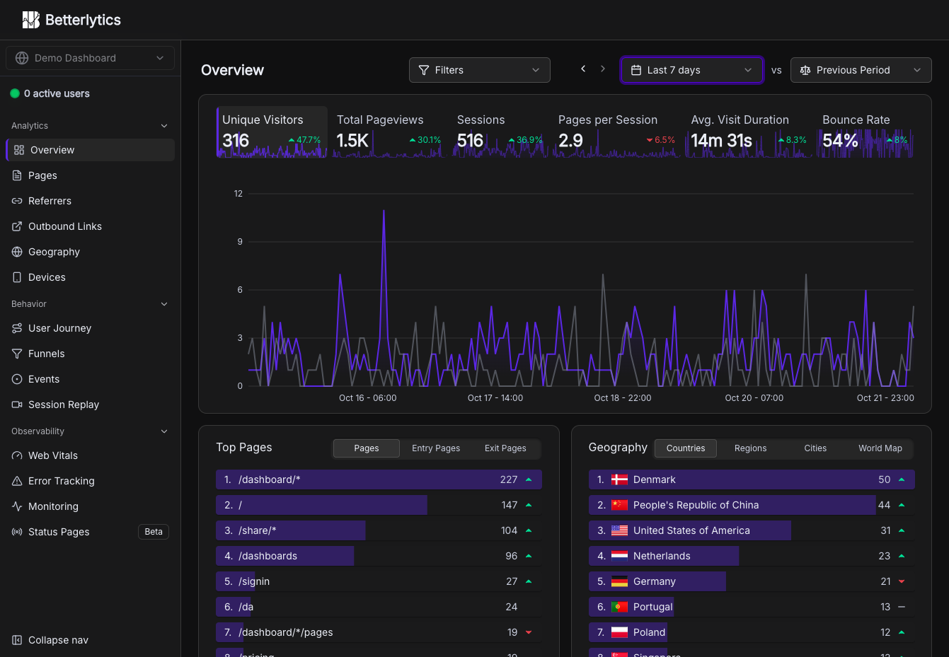Open Web Vitals
The image size is (949, 657).
[90, 455]
